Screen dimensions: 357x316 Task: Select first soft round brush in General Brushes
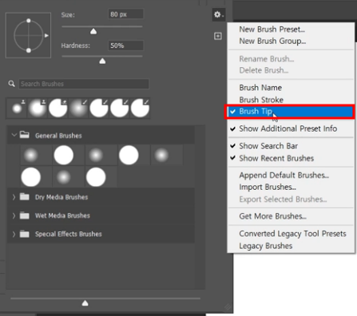(31, 155)
